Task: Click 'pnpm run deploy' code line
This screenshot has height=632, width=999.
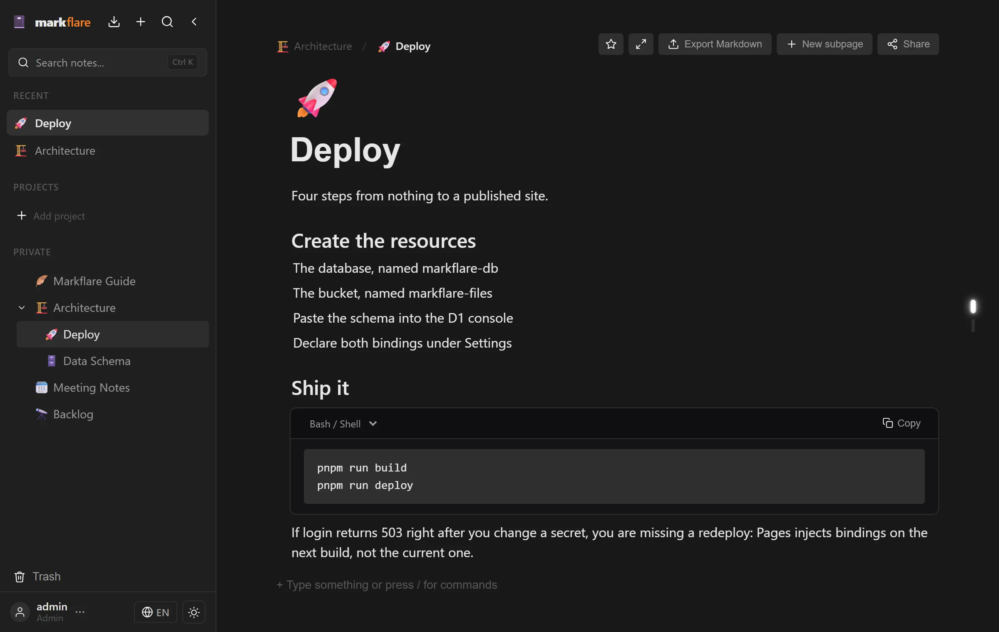Action: [365, 485]
